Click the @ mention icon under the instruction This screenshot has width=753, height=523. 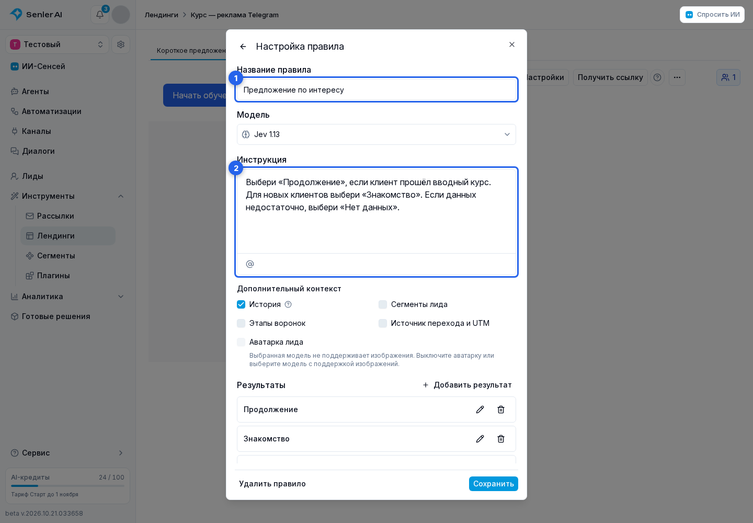(250, 264)
